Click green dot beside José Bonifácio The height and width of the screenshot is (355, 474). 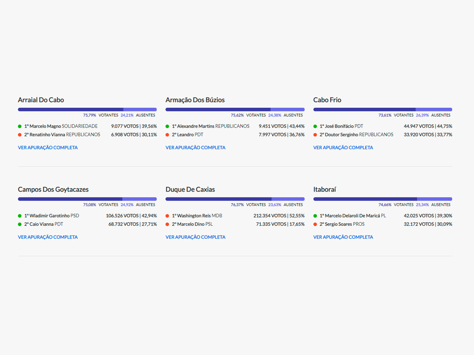tap(315, 126)
